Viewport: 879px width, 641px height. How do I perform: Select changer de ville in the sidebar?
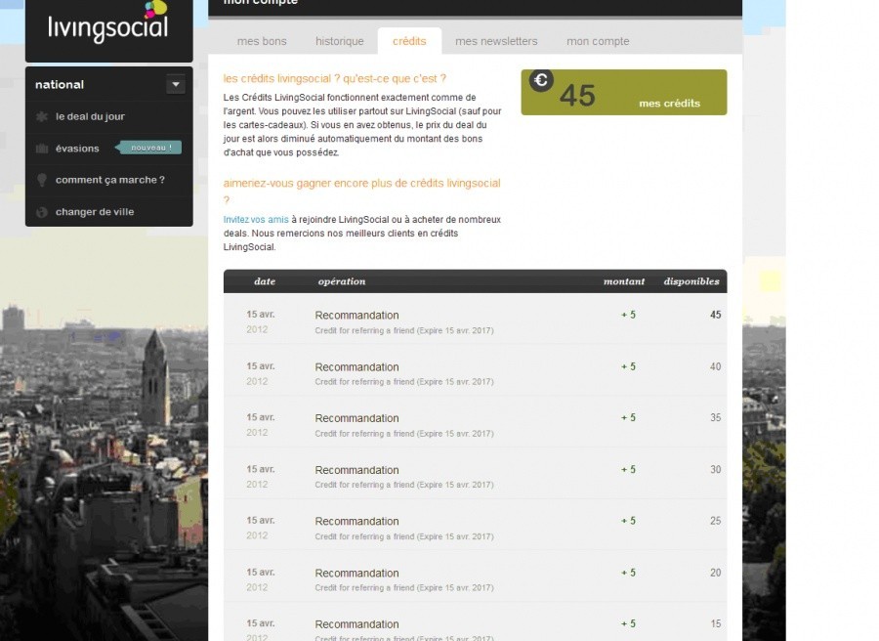point(95,212)
